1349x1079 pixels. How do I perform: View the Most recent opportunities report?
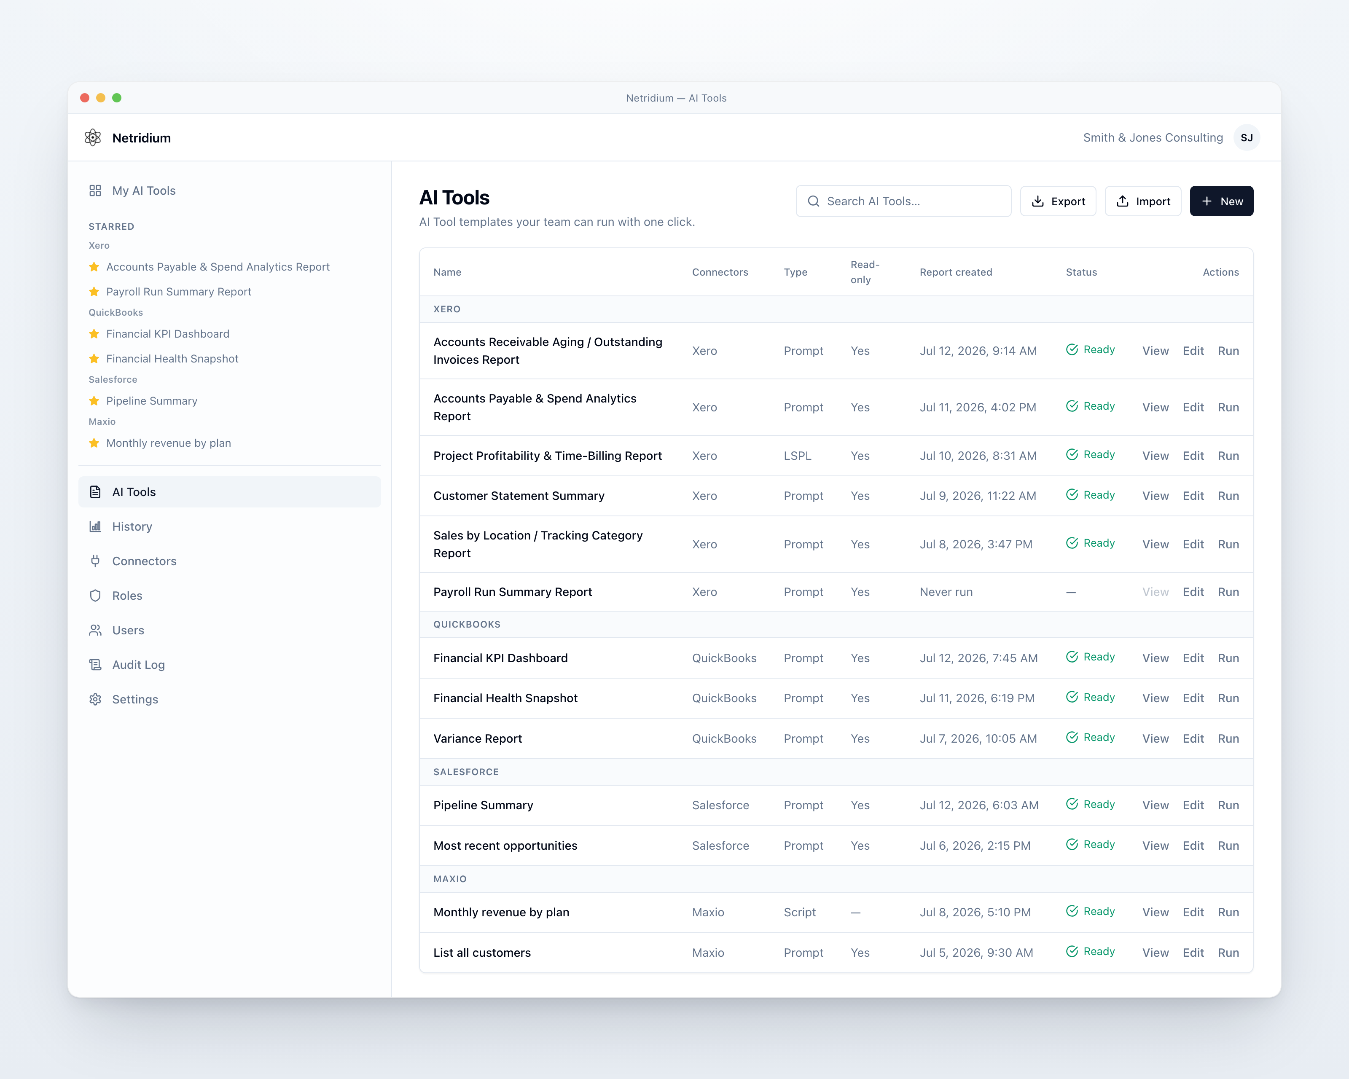1155,845
